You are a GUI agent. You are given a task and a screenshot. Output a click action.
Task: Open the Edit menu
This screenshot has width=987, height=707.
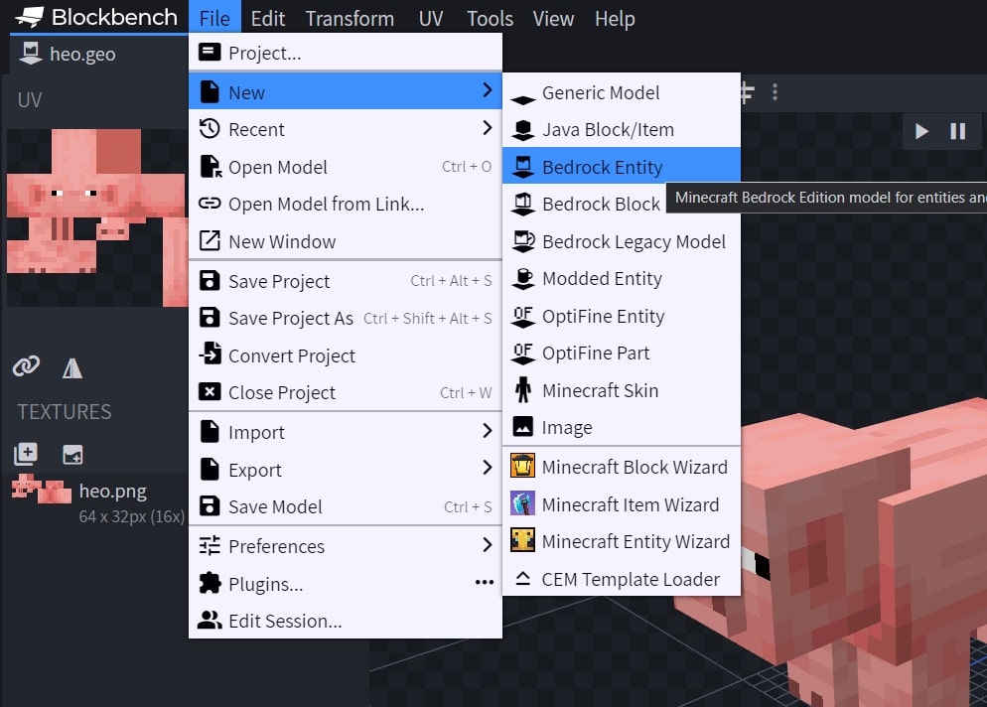[267, 18]
